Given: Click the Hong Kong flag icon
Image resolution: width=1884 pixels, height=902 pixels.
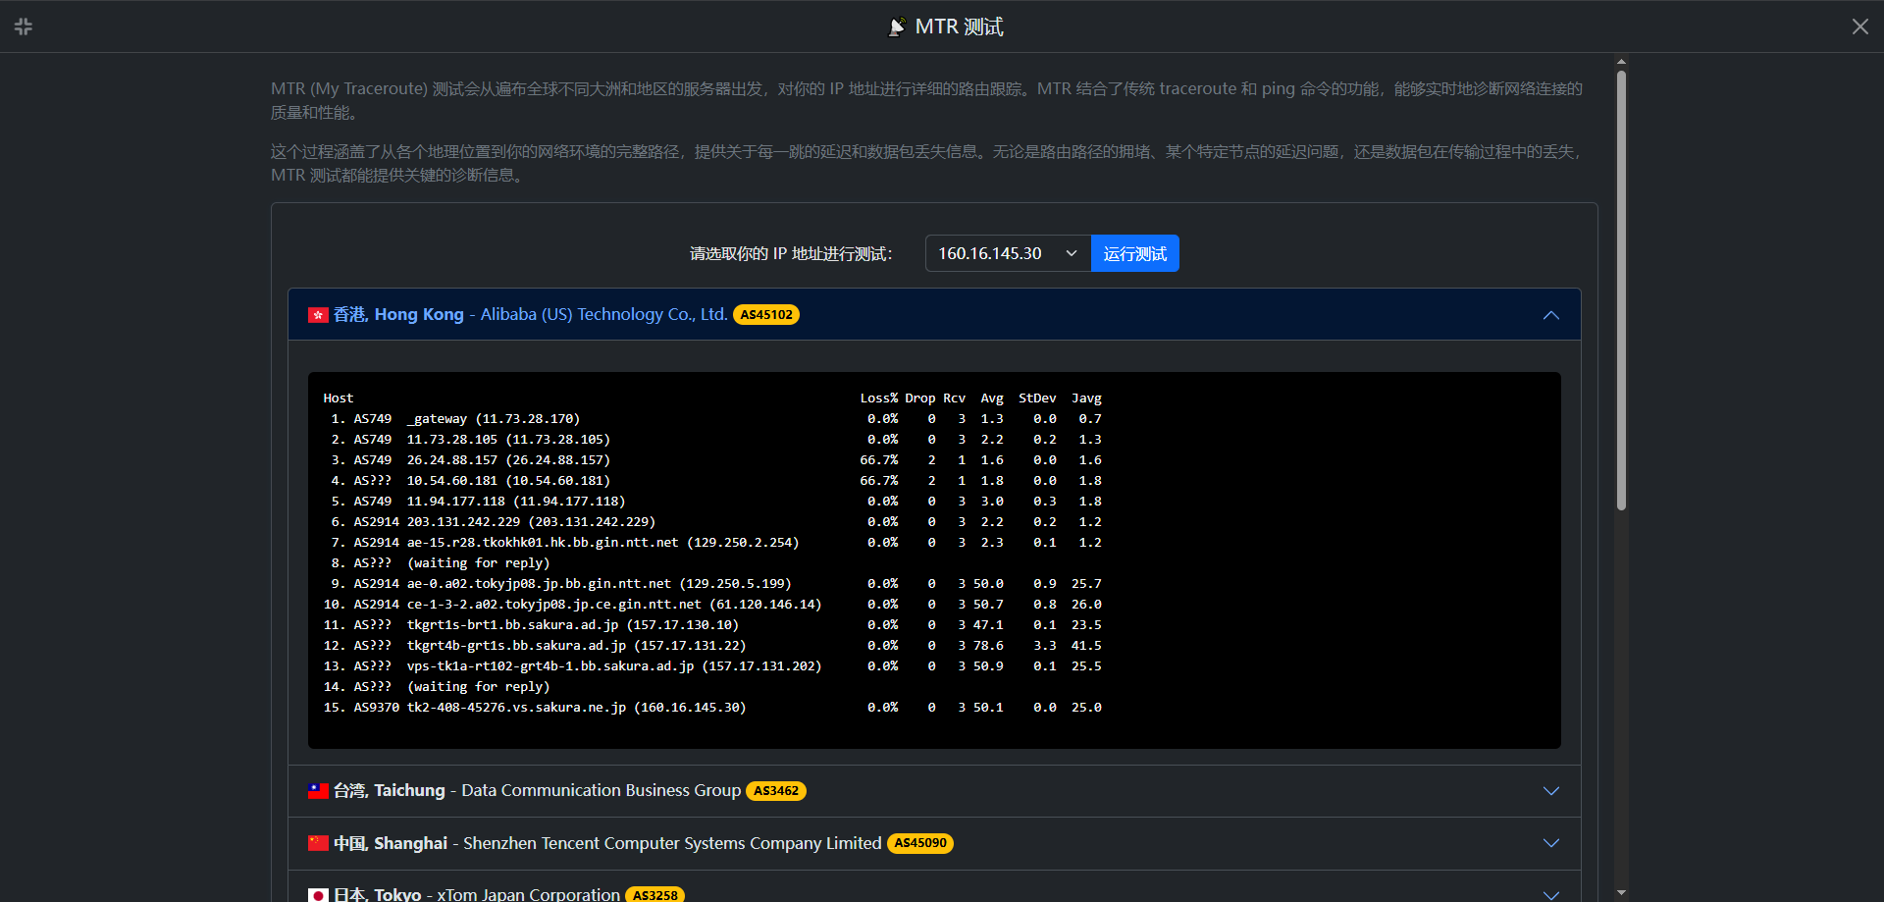Looking at the screenshot, I should point(318,315).
